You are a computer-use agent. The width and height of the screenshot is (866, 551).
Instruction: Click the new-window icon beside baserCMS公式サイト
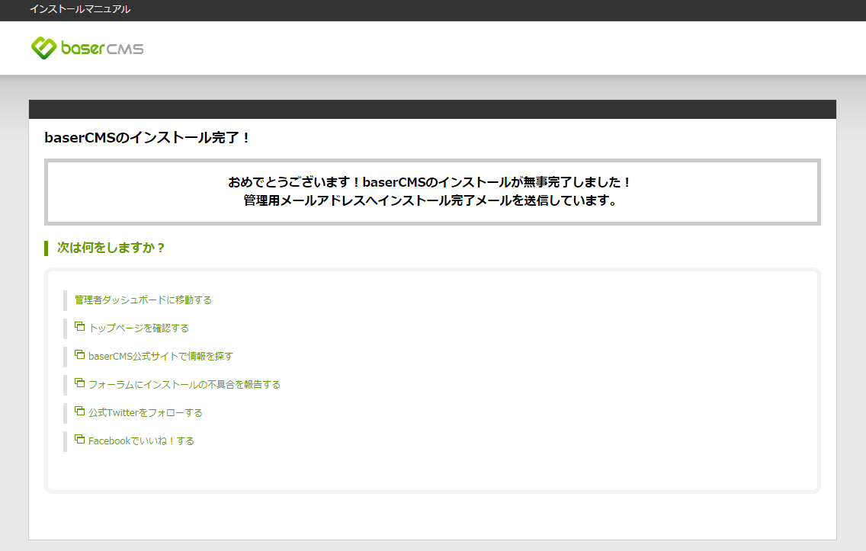(x=79, y=354)
